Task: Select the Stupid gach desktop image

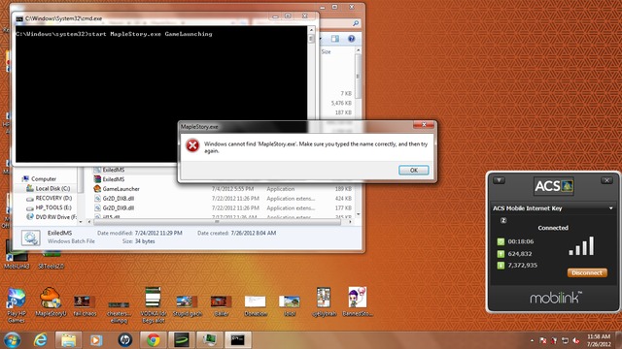Action: click(x=187, y=306)
